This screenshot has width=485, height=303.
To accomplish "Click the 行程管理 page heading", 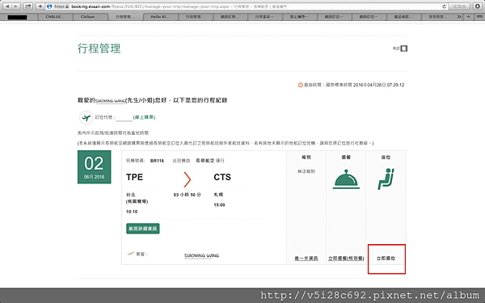I will 99,48.
